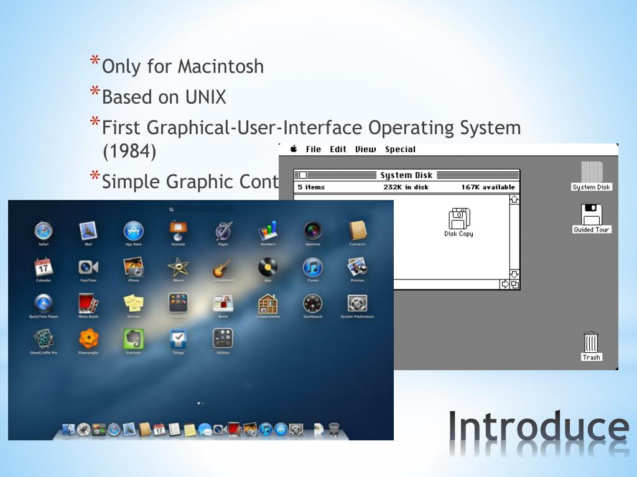This screenshot has height=477, width=637.
Task: Click the Launchpad search field
Action: point(201,210)
